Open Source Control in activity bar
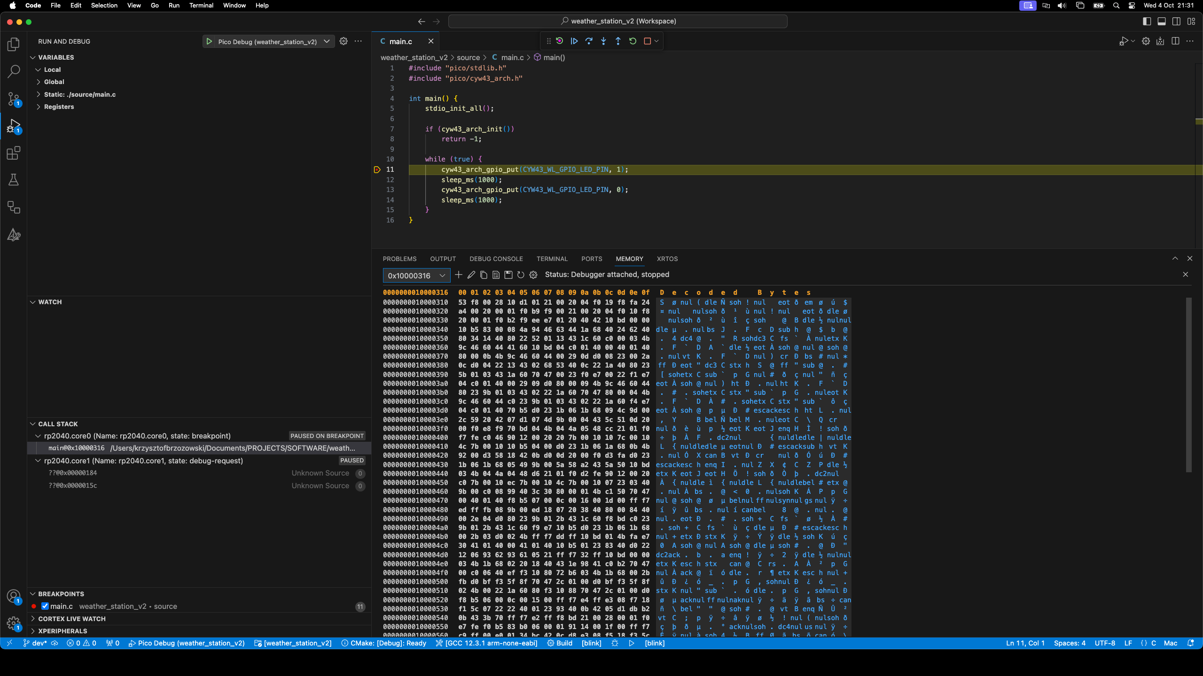1203x676 pixels. tap(14, 99)
